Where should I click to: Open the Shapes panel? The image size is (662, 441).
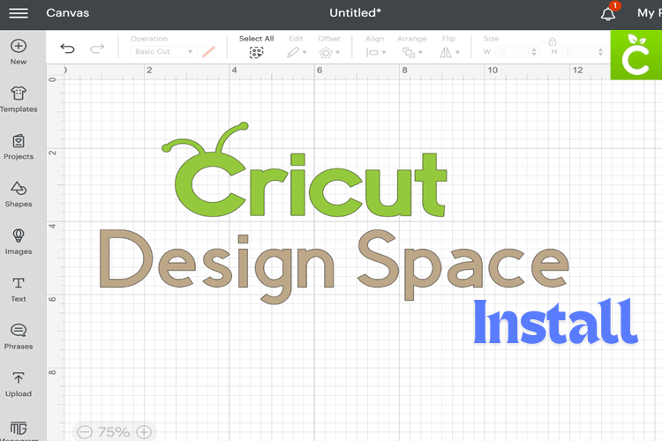coord(19,194)
